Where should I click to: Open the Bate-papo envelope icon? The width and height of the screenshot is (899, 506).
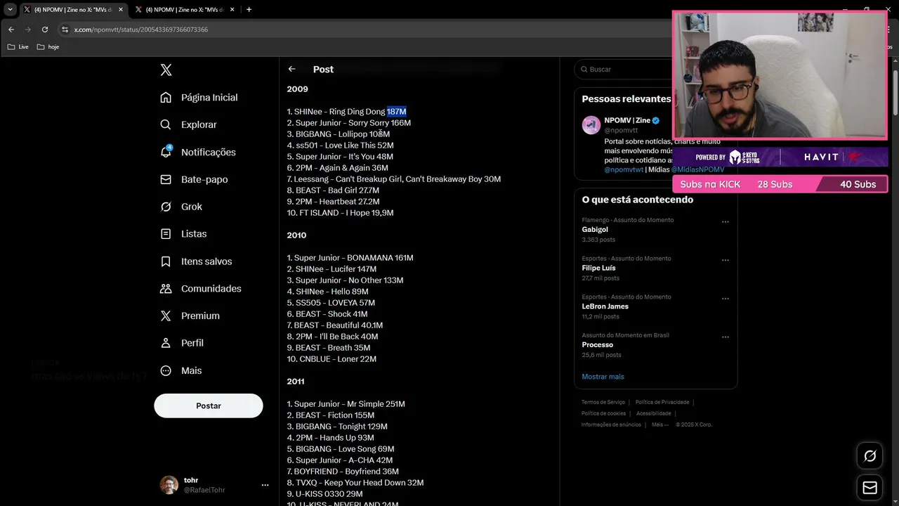(x=166, y=179)
